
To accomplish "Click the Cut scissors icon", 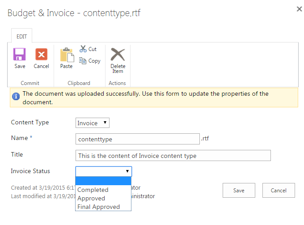I will (x=83, y=49).
